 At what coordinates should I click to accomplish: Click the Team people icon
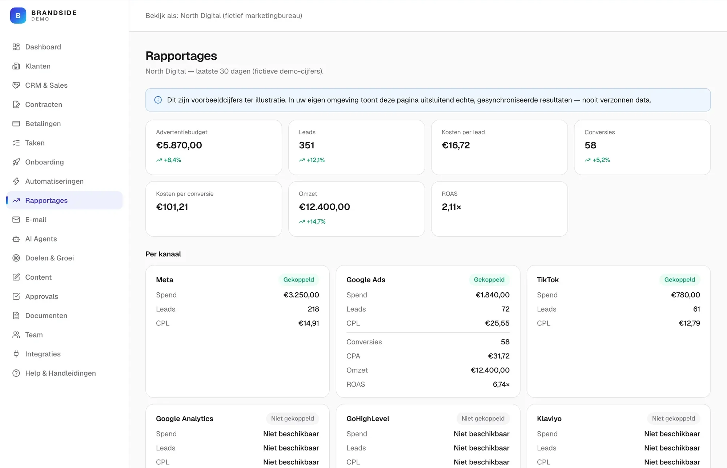pyautogui.click(x=16, y=335)
